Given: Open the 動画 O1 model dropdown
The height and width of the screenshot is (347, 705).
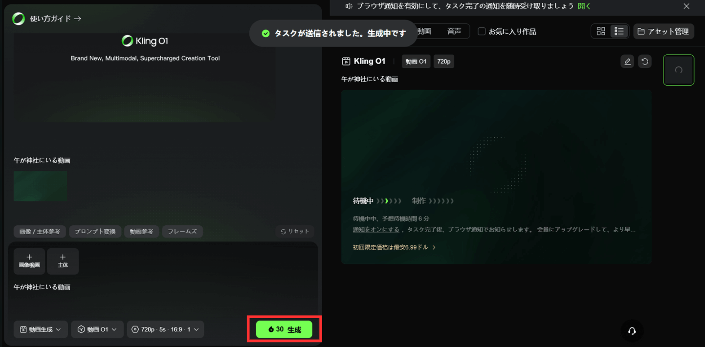Looking at the screenshot, I should 97,329.
